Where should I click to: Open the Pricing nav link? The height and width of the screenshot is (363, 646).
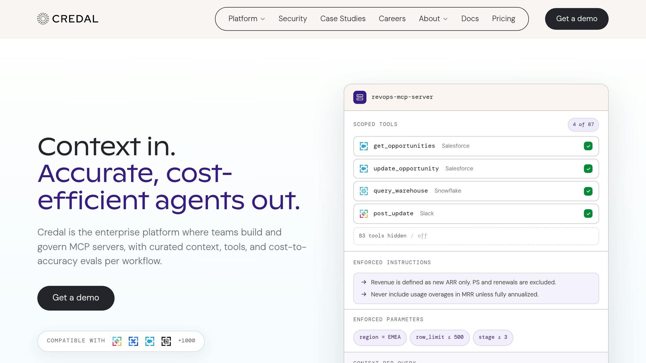pos(503,19)
